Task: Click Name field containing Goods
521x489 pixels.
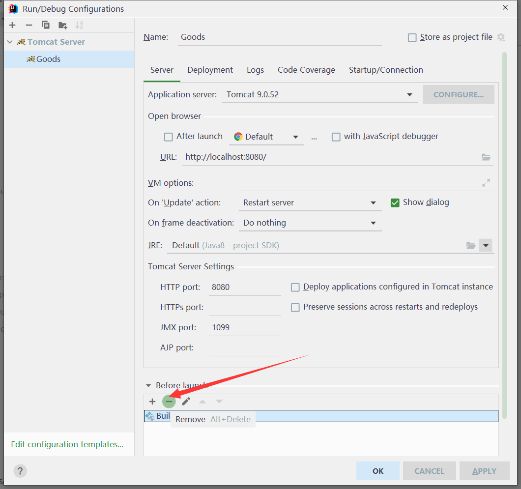Action: click(280, 37)
